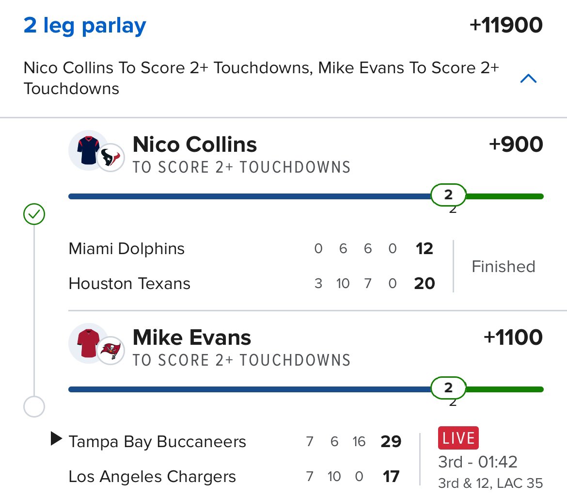Collapse the 2 leg parlay details chevron

click(x=528, y=78)
